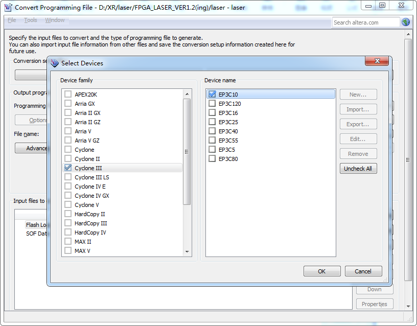417x326 pixels.
Task: Click the device family list scroll-down arrow
Action: 187,251
